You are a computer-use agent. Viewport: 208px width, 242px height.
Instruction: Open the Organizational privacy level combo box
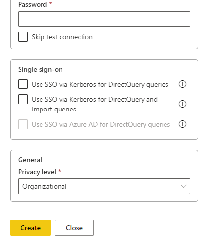(104, 186)
